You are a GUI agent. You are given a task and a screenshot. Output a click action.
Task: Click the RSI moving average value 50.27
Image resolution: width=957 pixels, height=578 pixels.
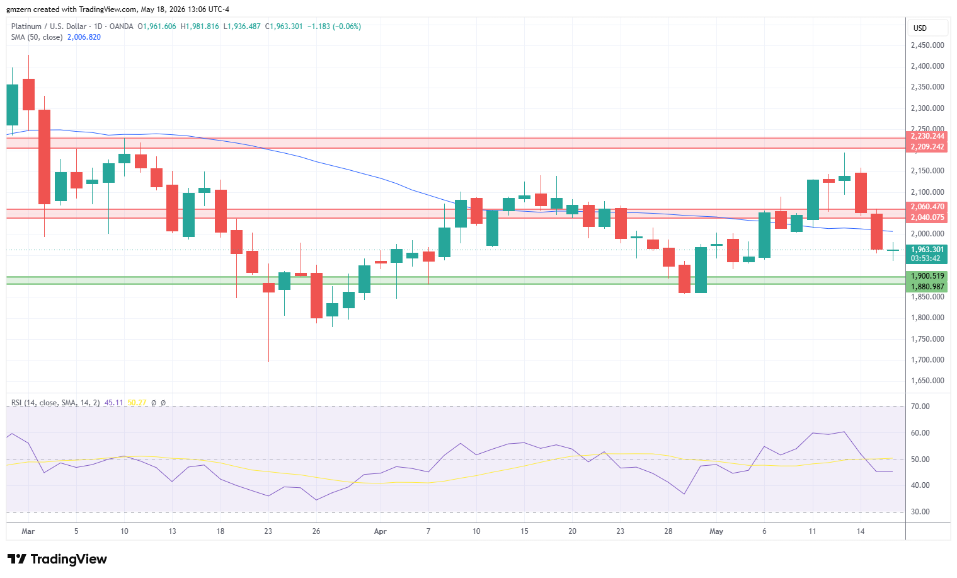click(x=137, y=403)
